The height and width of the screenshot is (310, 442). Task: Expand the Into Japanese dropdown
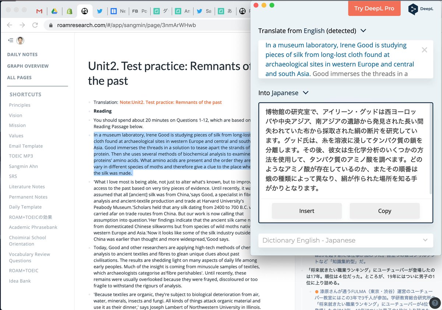tap(305, 93)
